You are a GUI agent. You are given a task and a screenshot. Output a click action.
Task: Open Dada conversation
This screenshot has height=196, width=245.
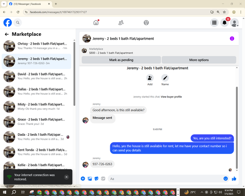pos(36,137)
